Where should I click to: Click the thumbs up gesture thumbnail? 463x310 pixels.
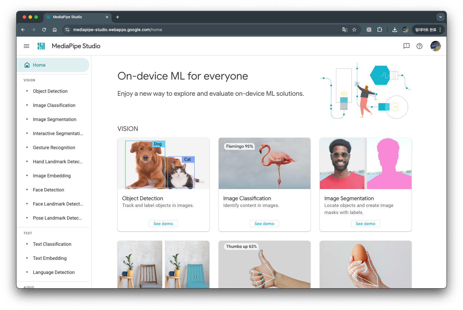pos(265,264)
